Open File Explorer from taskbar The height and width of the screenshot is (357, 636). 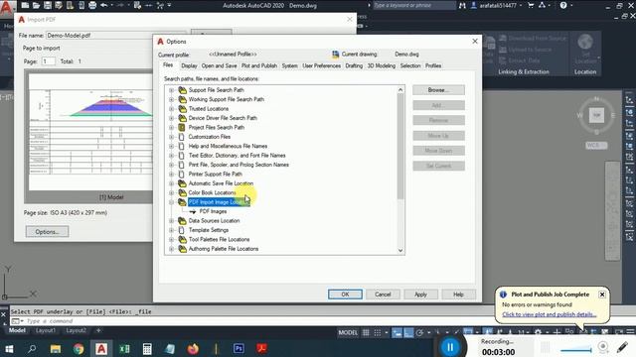56,348
